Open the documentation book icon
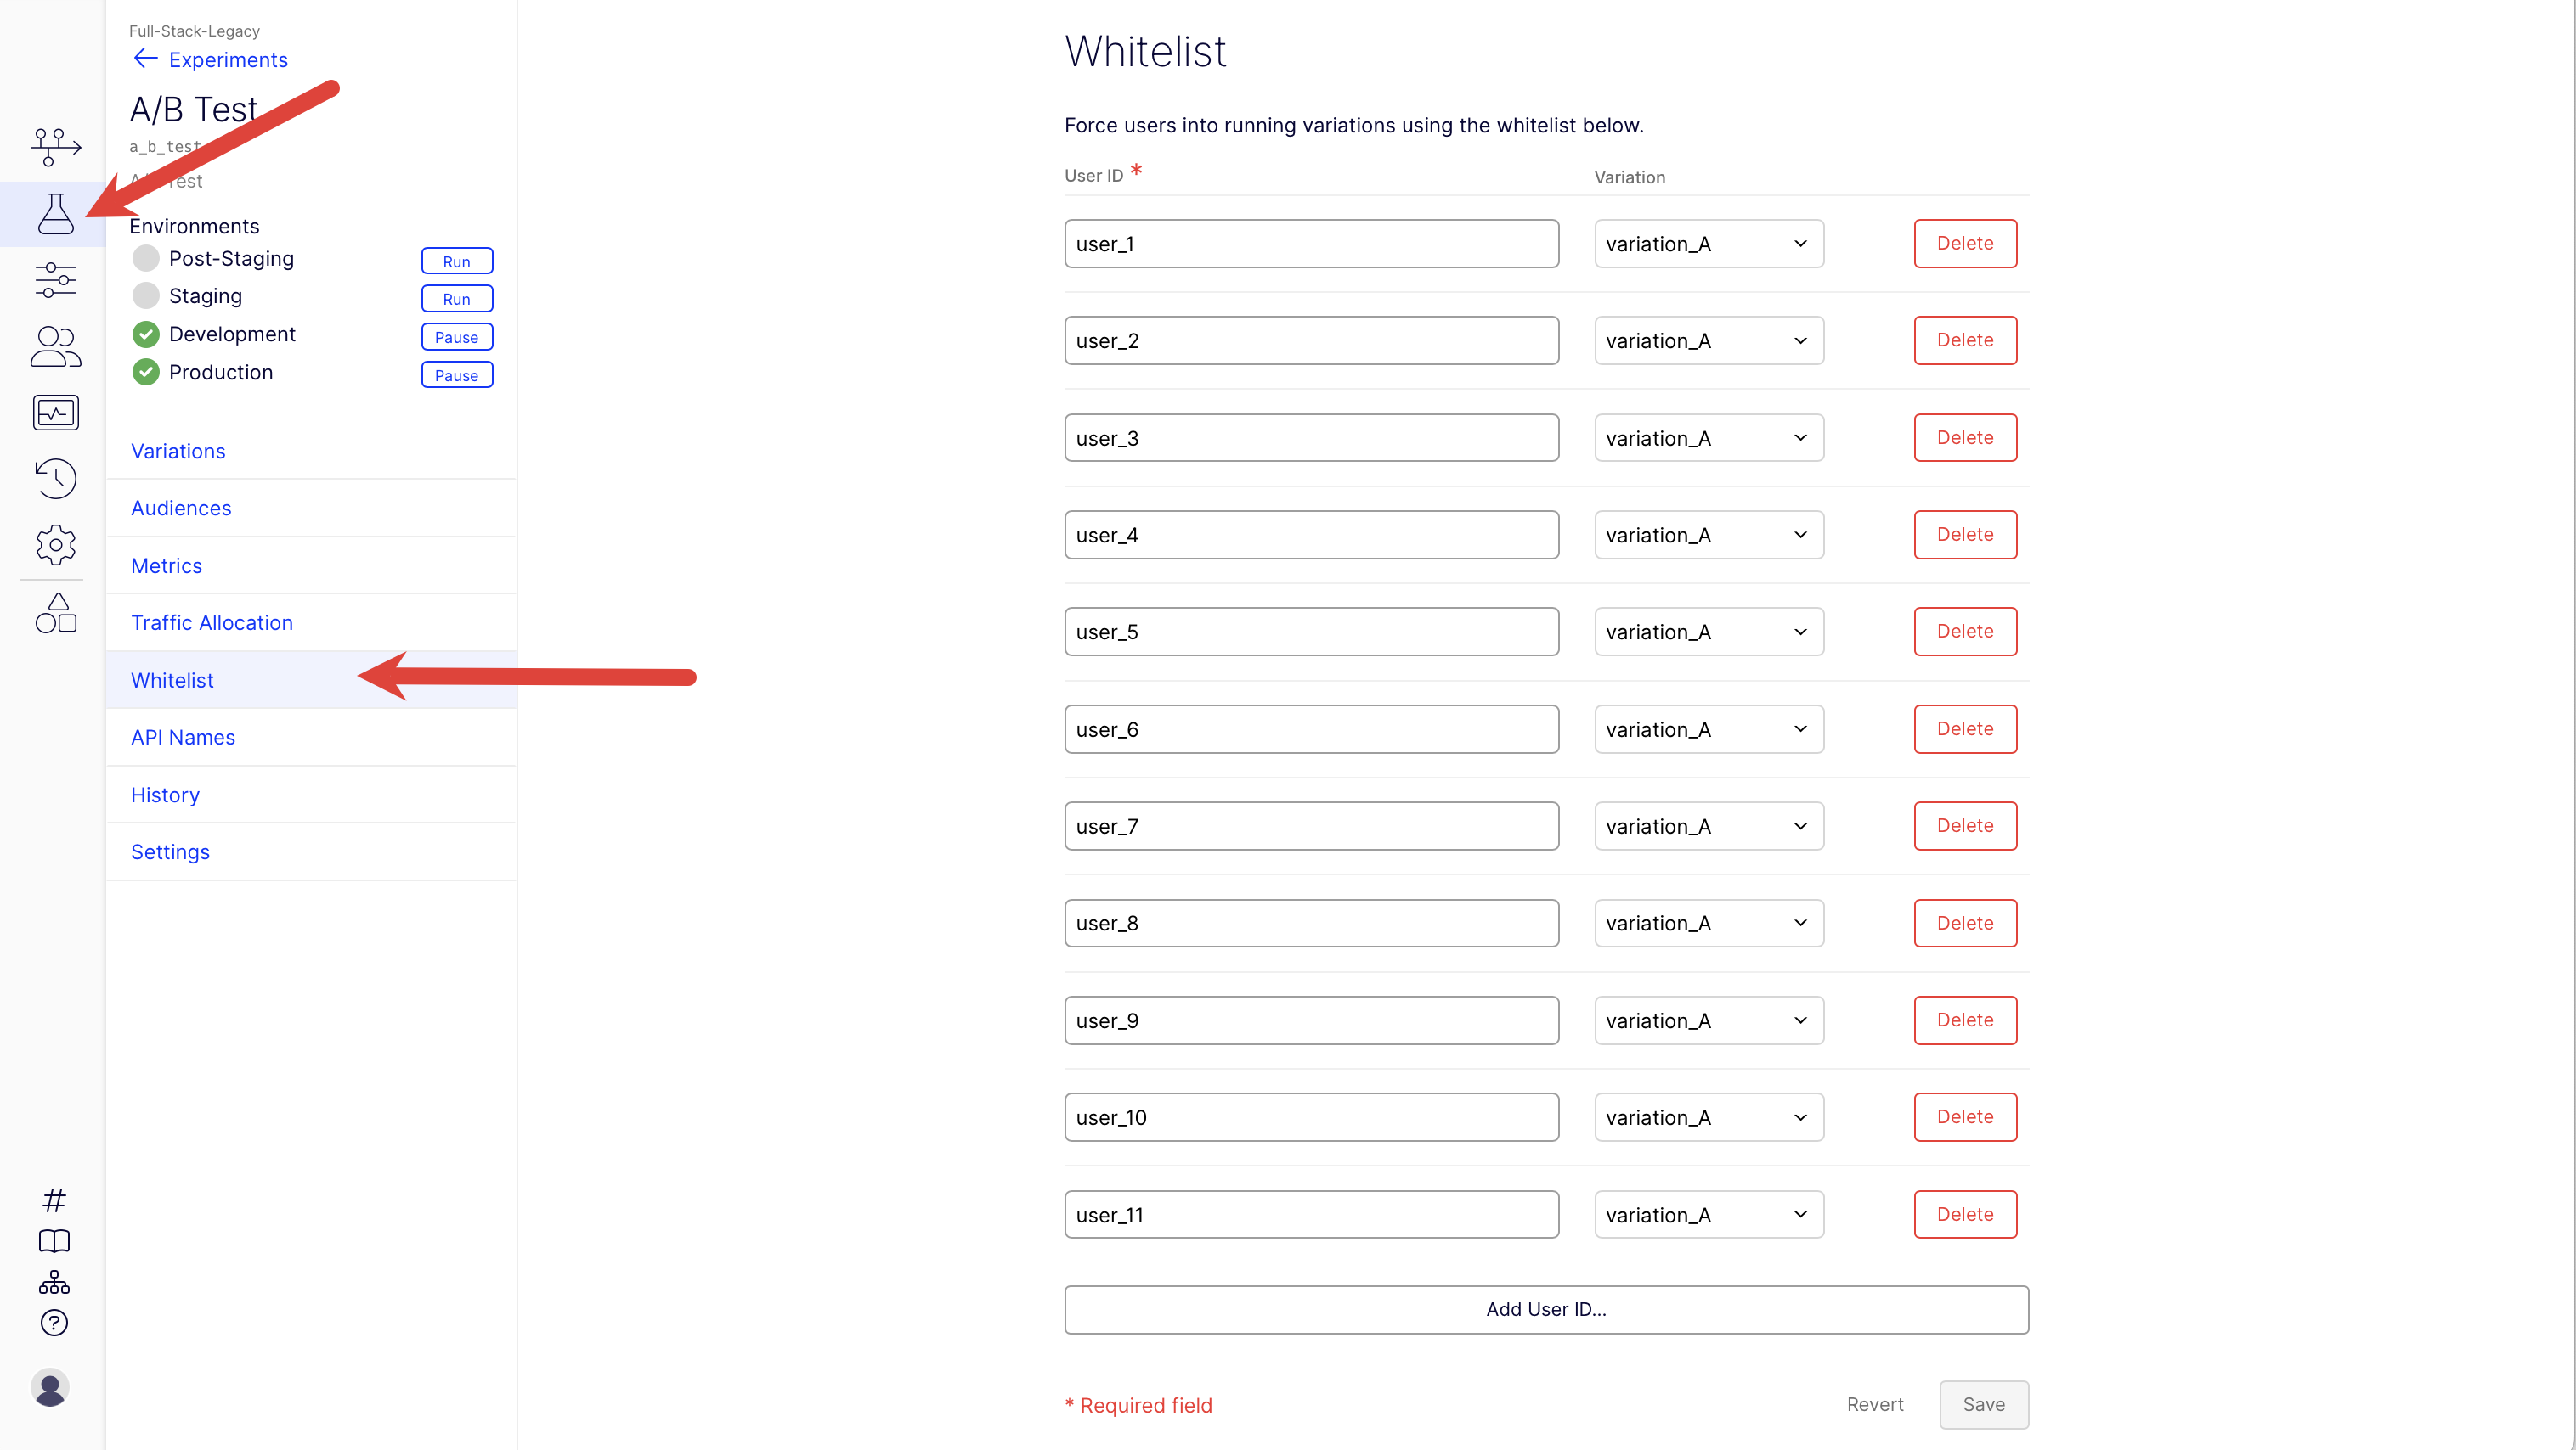Screen dimensions: 2576x1450 [x=54, y=1241]
